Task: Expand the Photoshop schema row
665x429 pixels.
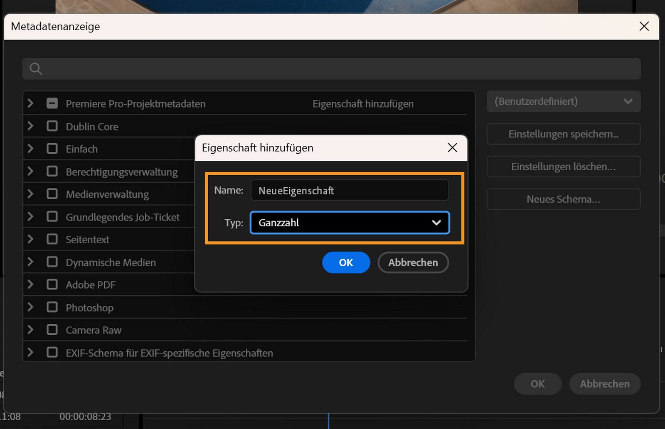Action: (x=30, y=307)
